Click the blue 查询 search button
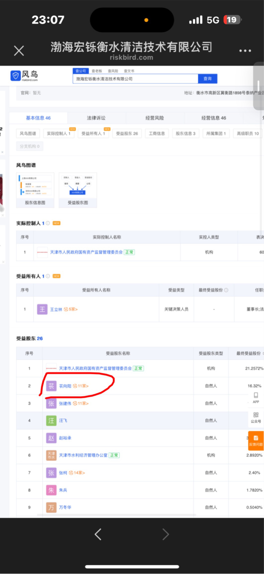The width and height of the screenshot is (264, 574). pyautogui.click(x=208, y=79)
